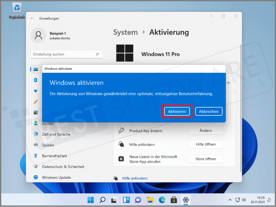The image size is (276, 207).
Task: Click the Chat icon on the taskbar
Action: pyautogui.click(x=138, y=200)
